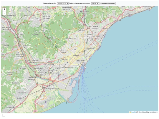Open the Selecciona dia date dropdown
Viewport: 159px width, 119px height.
(63, 4)
